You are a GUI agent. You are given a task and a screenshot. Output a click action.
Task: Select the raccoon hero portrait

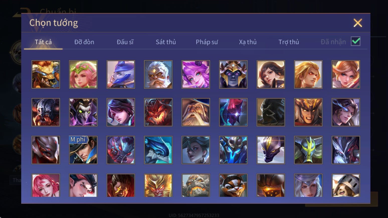tap(233, 185)
